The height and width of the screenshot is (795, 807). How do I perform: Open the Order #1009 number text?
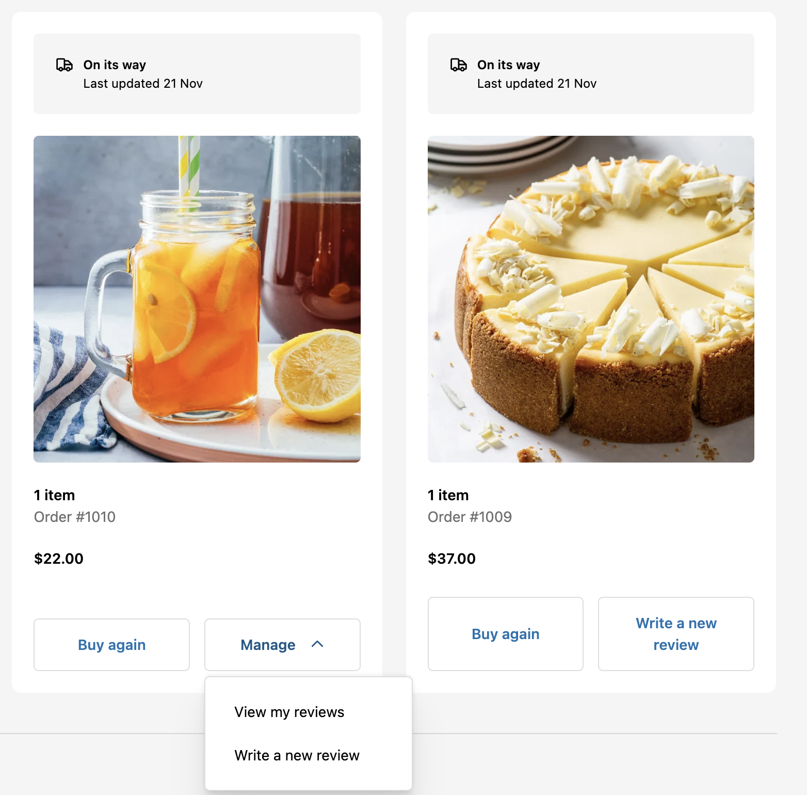coord(470,517)
